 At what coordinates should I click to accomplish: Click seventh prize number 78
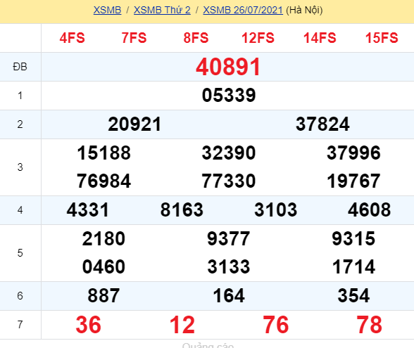[x=369, y=325]
